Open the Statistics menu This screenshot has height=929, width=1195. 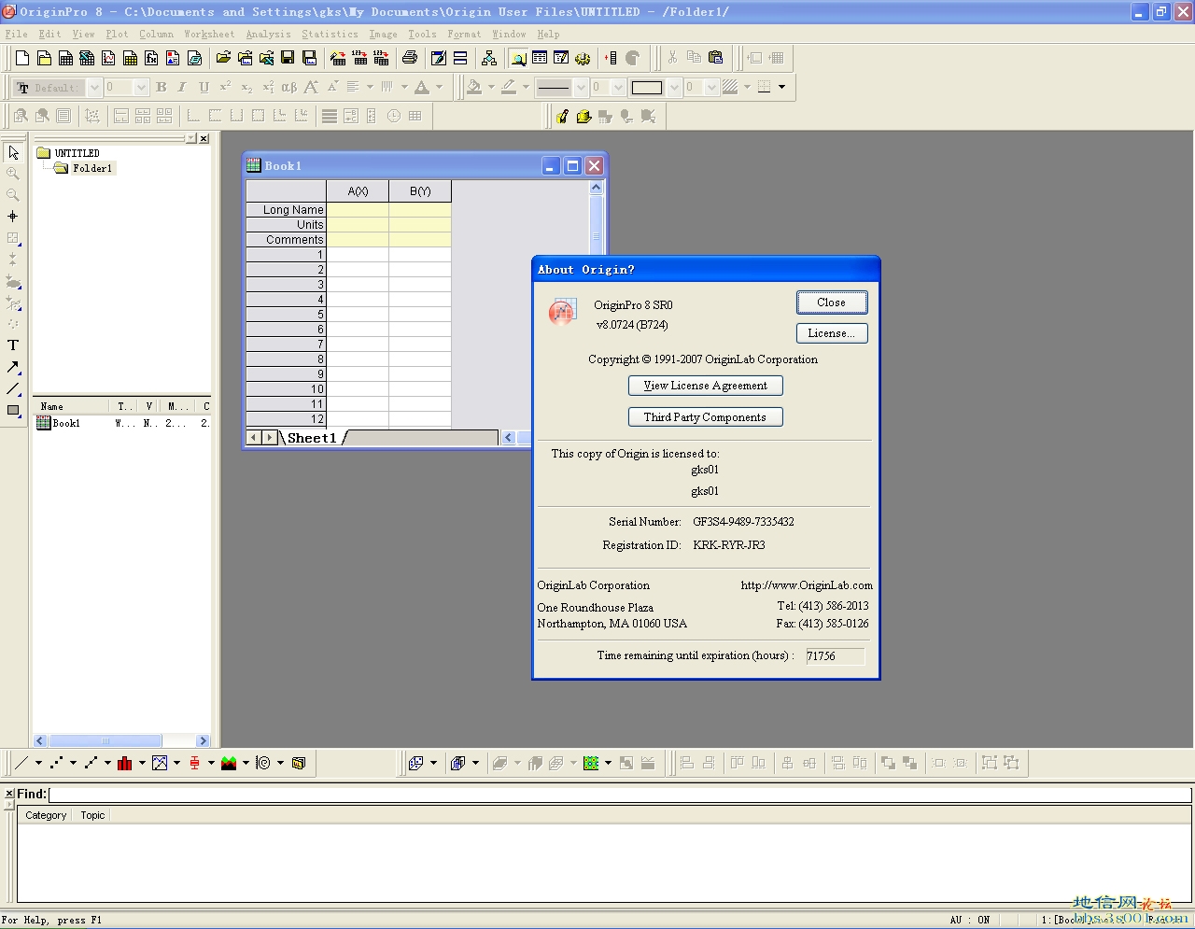point(330,35)
